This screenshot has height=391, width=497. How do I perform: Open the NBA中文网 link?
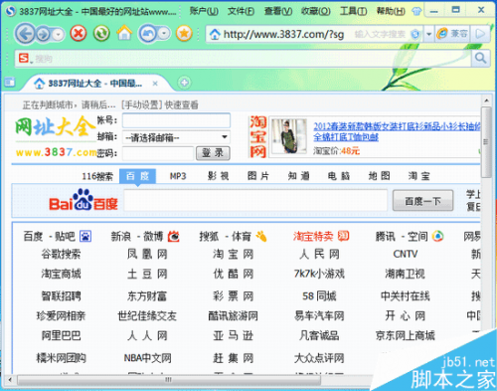[147, 358]
